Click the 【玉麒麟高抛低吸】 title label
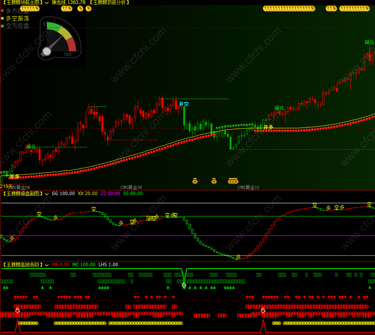This screenshot has width=375, height=335. (x=23, y=265)
